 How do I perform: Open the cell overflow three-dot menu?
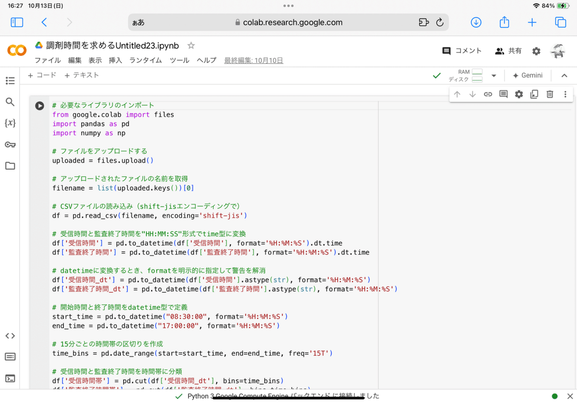[x=565, y=94]
